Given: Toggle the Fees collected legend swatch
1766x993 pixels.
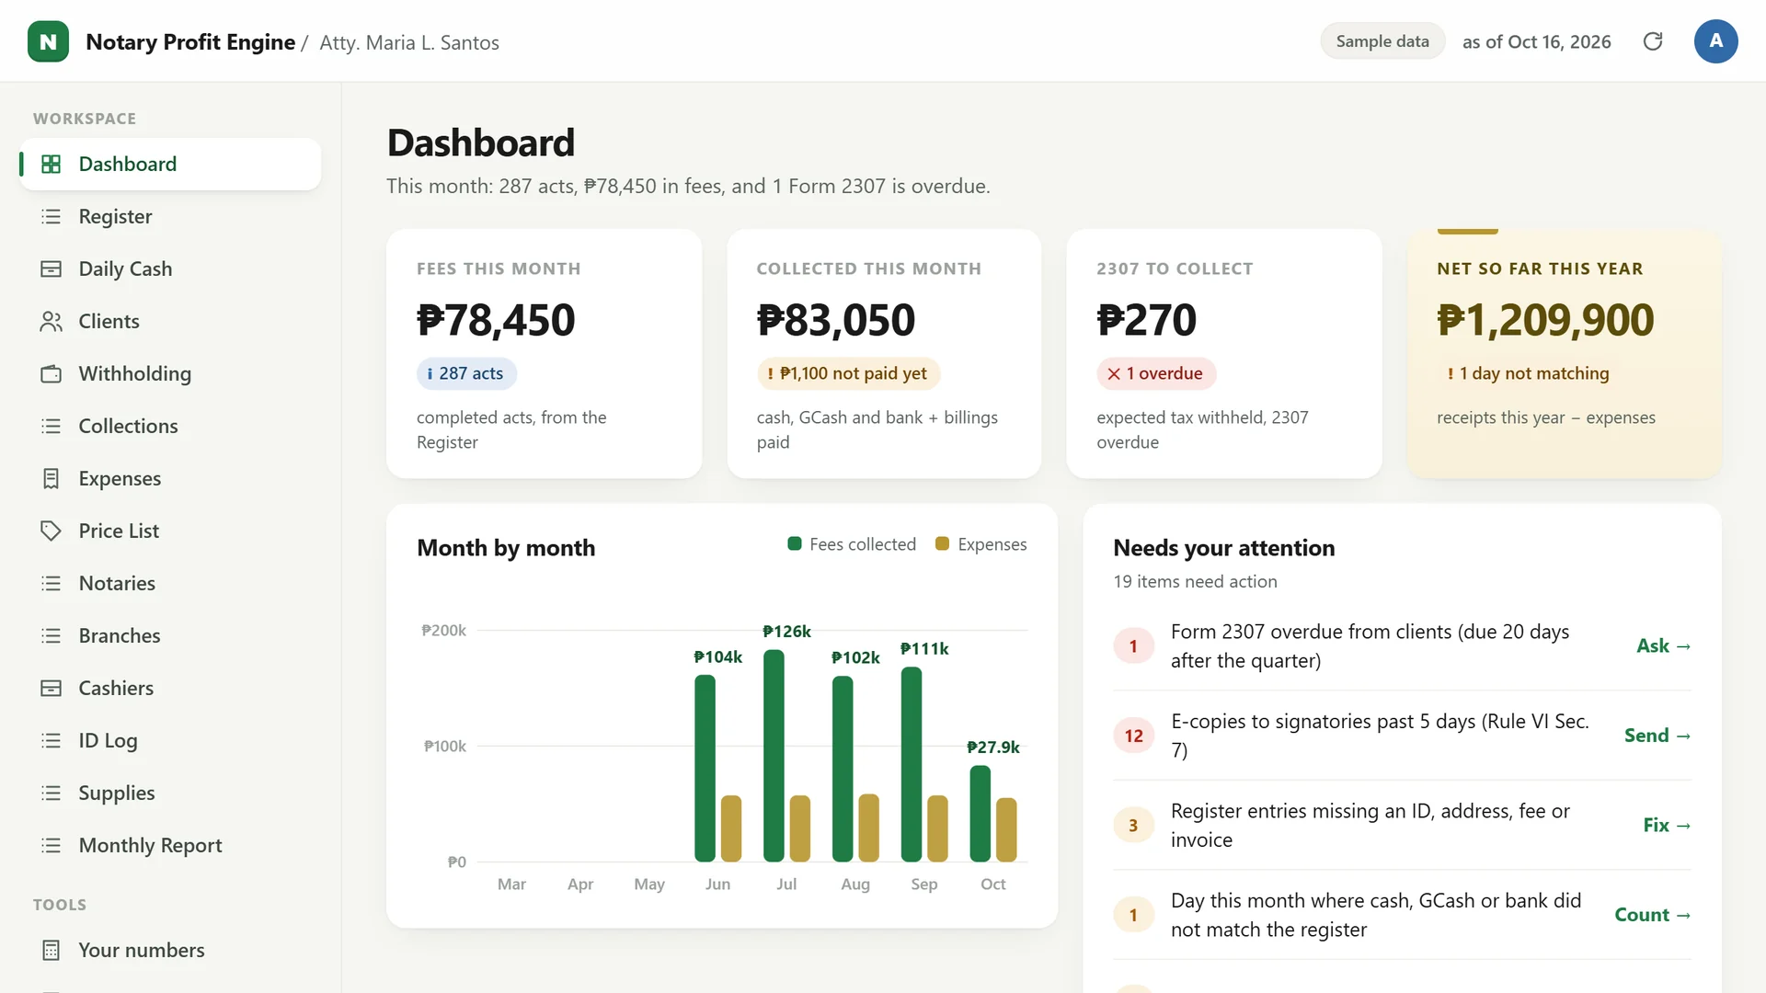Looking at the screenshot, I should coord(795,543).
